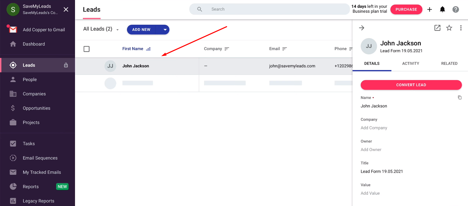Click the Tasks checkmark icon

click(13, 144)
